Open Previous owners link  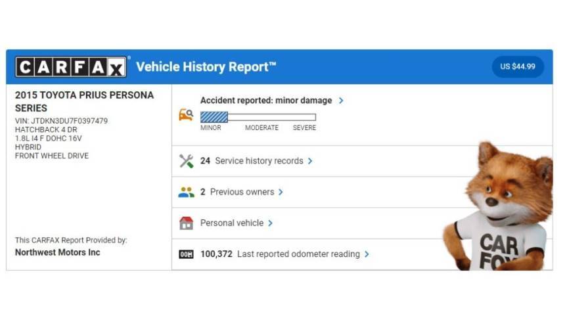[242, 192]
